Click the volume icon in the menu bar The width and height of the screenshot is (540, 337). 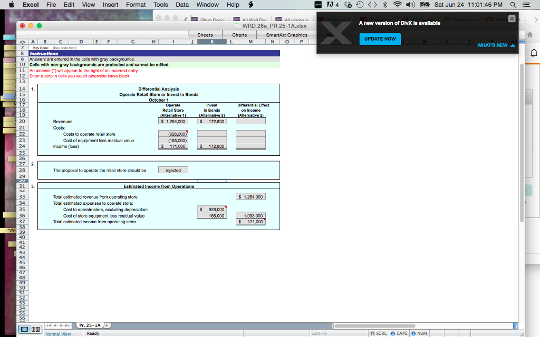click(x=410, y=5)
